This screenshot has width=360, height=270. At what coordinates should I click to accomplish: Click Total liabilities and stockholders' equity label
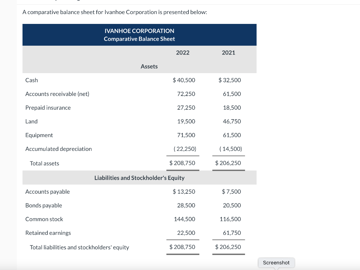80,247
